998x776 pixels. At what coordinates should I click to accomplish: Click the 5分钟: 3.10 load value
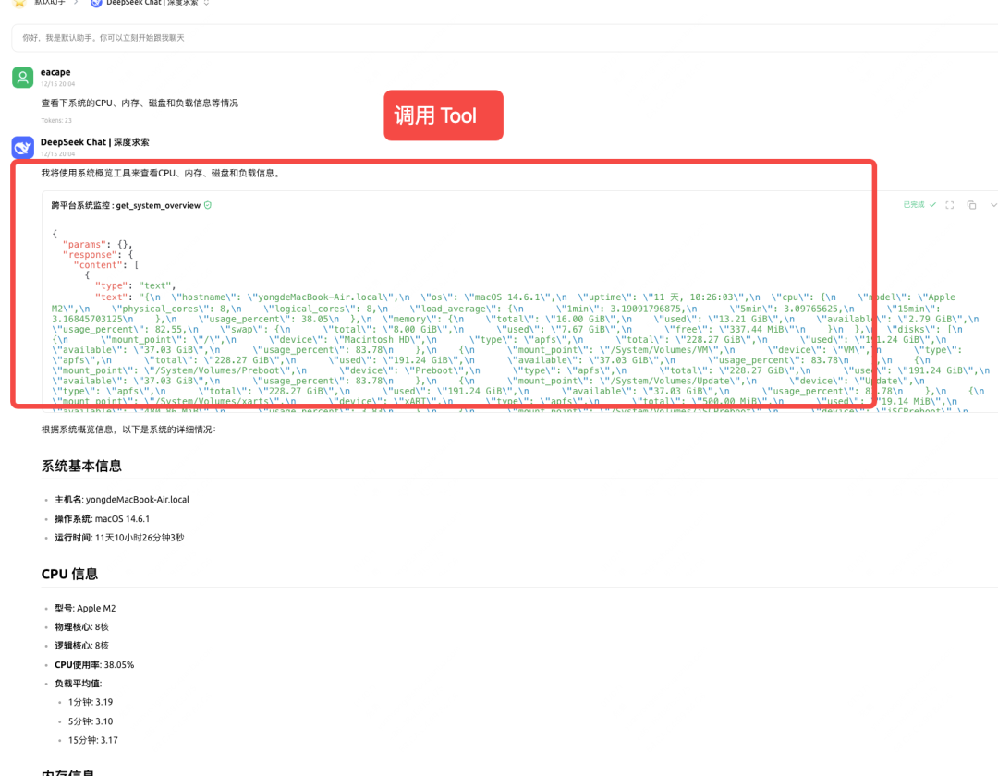point(91,721)
